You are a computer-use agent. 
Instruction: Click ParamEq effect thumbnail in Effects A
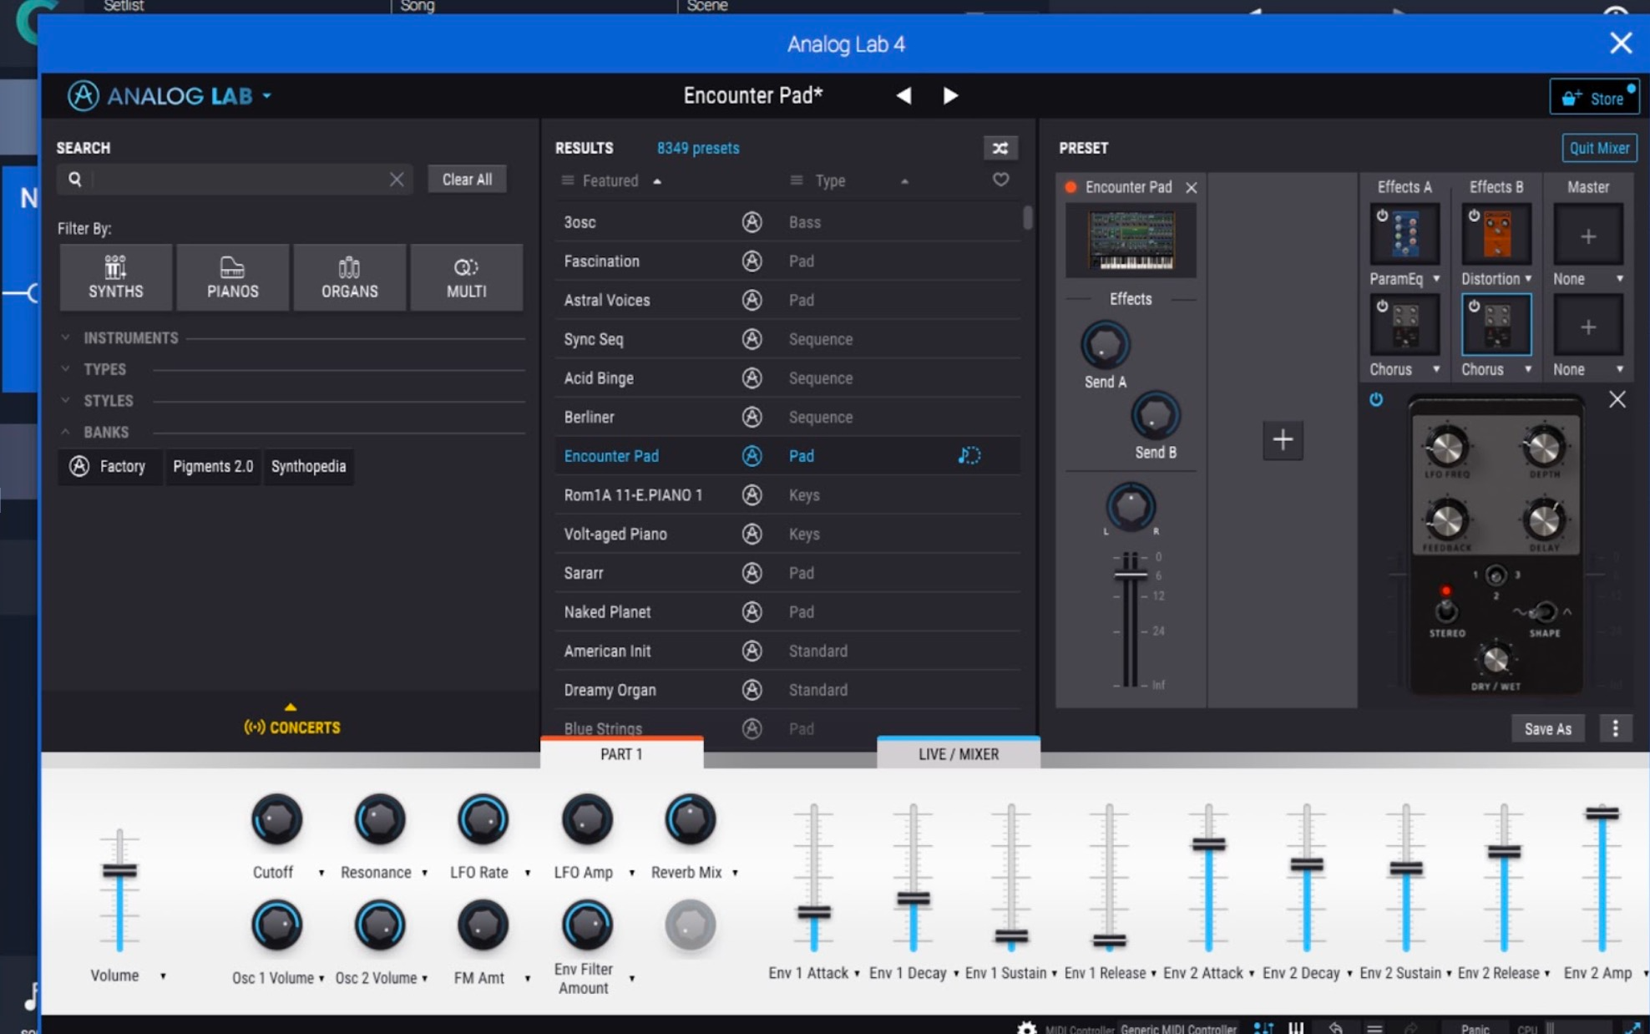click(1405, 233)
